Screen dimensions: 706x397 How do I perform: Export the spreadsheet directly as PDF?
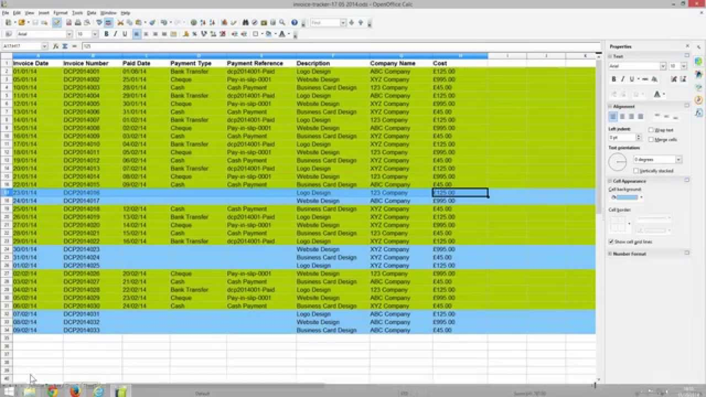pyautogui.click(x=68, y=23)
